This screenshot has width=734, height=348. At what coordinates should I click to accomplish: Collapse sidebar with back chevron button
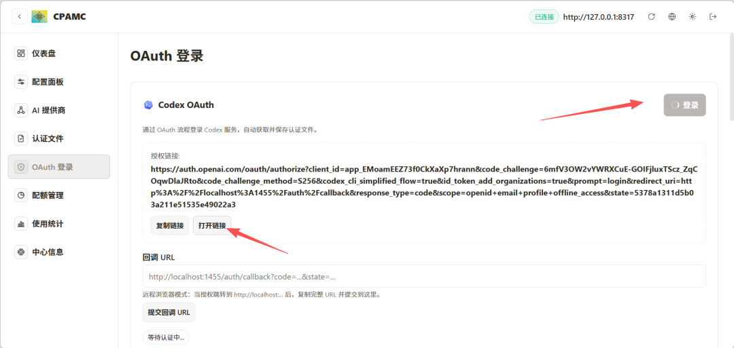coord(19,17)
